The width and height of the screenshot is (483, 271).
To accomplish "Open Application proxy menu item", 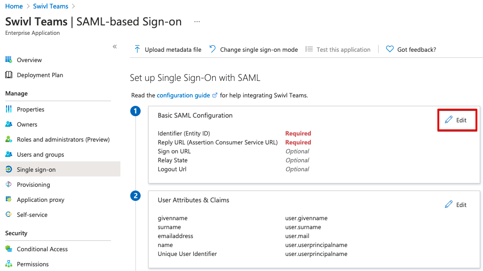I will click(x=40, y=199).
